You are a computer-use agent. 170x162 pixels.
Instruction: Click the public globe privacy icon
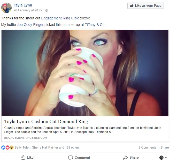pyautogui.click(x=47, y=10)
